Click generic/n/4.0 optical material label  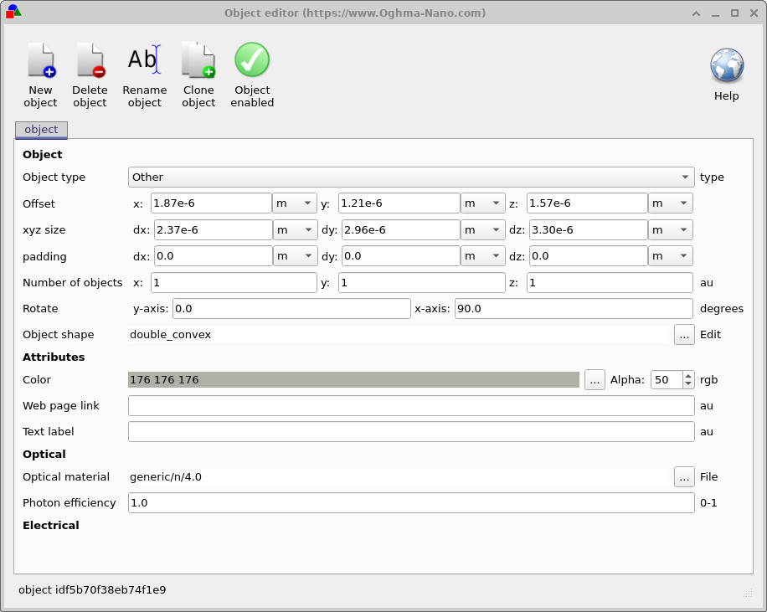(164, 476)
